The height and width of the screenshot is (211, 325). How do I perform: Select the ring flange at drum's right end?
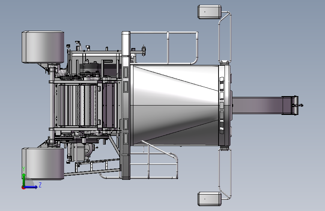[x=225, y=105]
